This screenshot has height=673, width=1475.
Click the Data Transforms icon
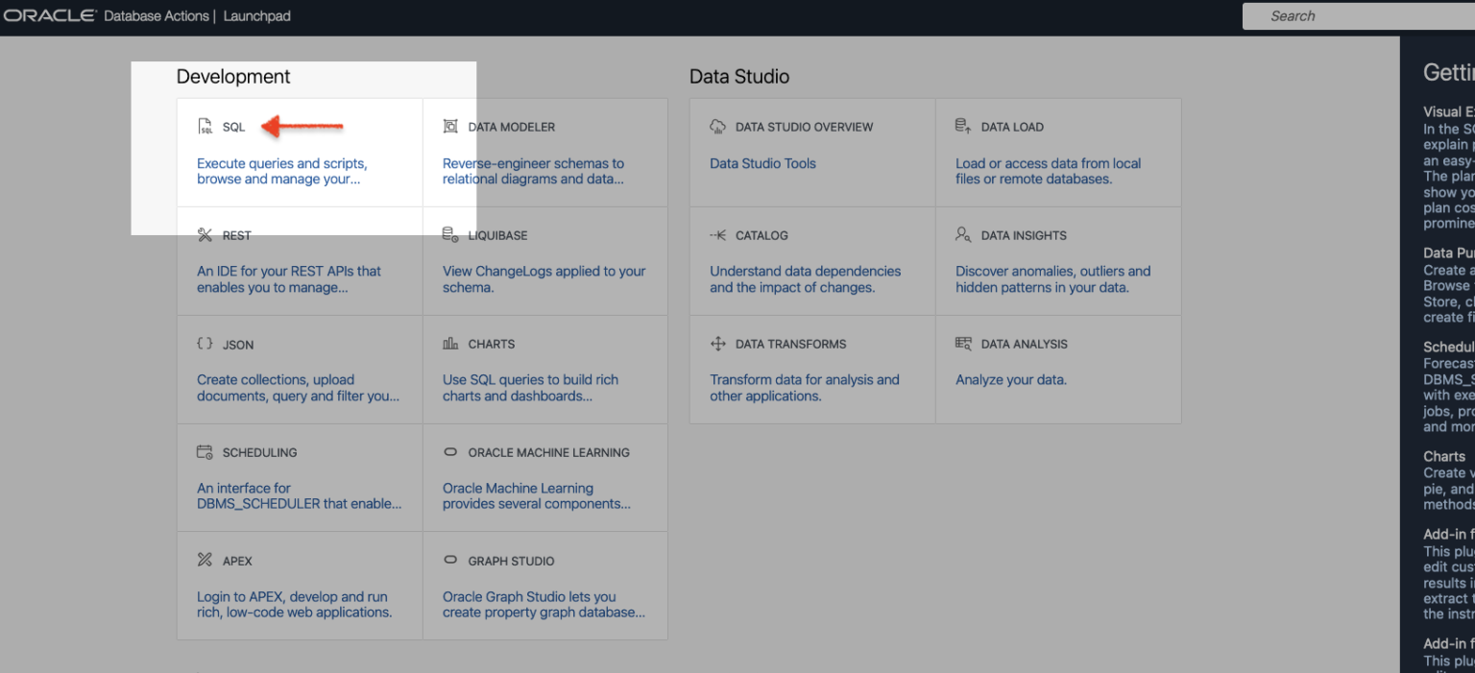click(x=717, y=343)
